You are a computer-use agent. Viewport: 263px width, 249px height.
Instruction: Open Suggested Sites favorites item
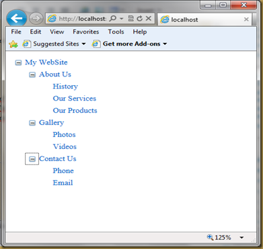pyautogui.click(x=54, y=44)
